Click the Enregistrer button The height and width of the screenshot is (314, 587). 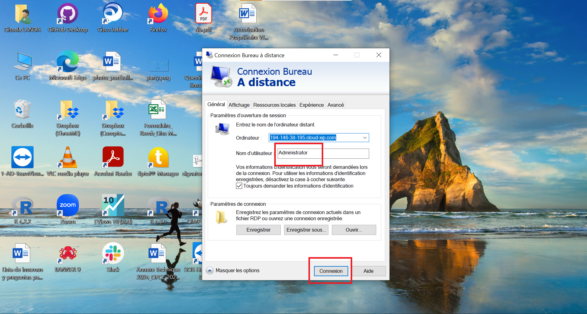pyautogui.click(x=259, y=230)
